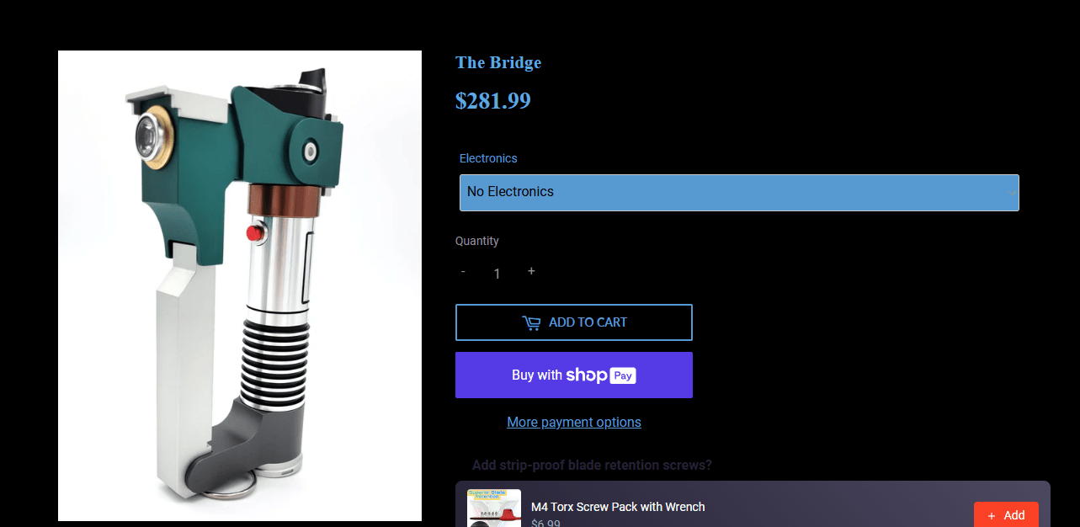This screenshot has height=527, width=1080.
Task: Click the Shop Pay logo on purchase button
Action: coord(601,375)
